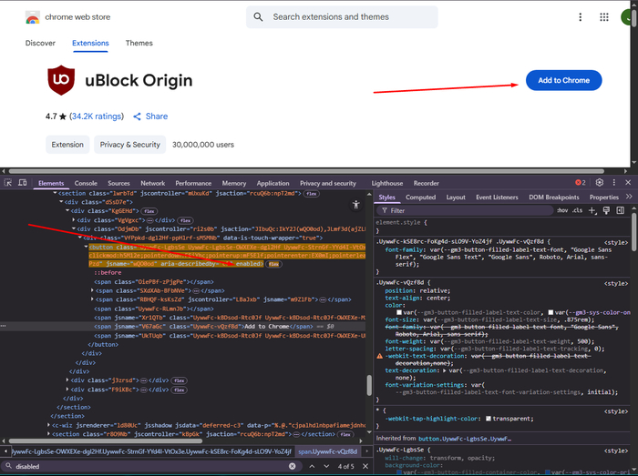
Task: Open the Computed styles tab
Action: [x=420, y=197]
